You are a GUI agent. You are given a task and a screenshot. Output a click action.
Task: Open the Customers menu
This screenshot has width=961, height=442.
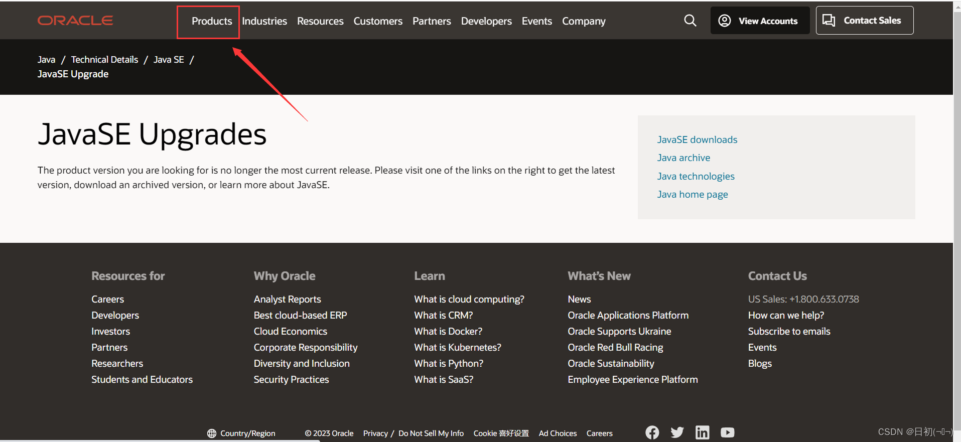click(x=378, y=21)
